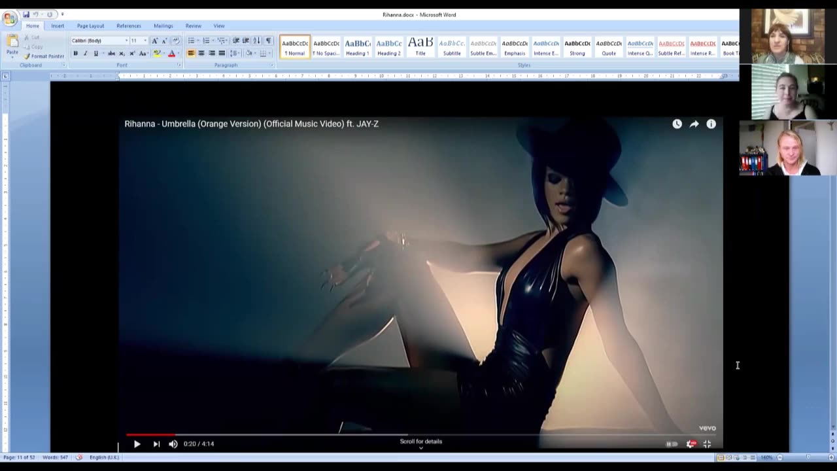Screen dimensions: 837x471
Task: Toggle align text left
Action: 191,54
